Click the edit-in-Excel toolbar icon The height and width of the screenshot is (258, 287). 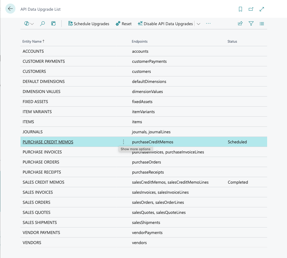(x=53, y=23)
